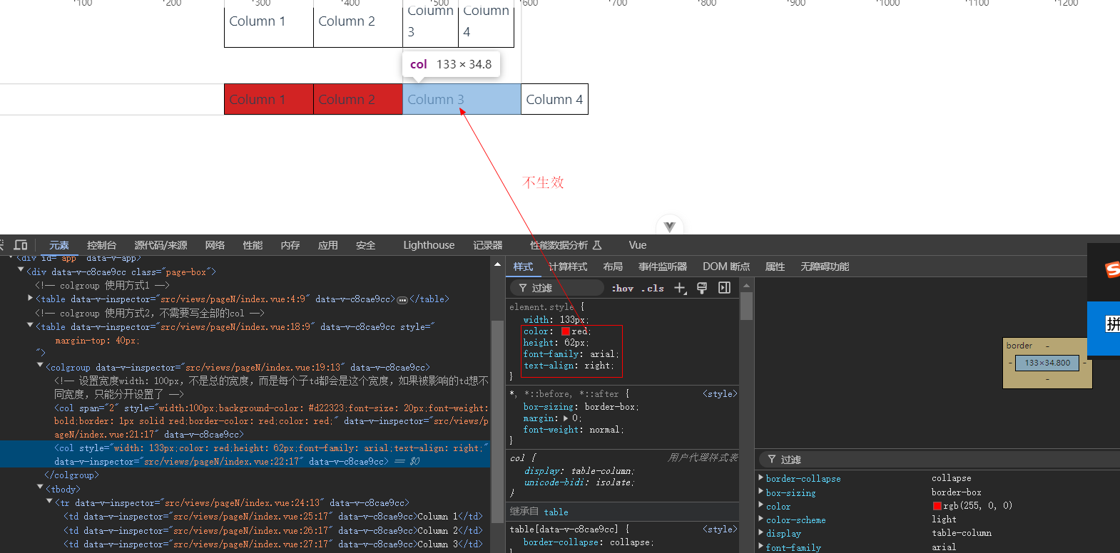Screen dimensions: 1120x553
Task: Collapse the second table node with margin-top style
Action: (30, 326)
